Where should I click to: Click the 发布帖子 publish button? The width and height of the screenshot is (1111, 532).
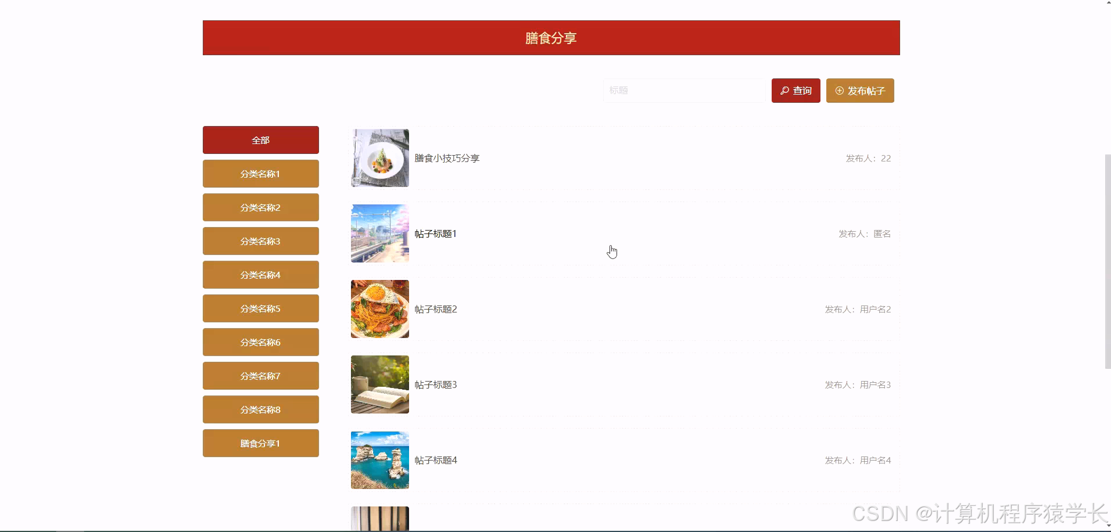[x=859, y=91]
